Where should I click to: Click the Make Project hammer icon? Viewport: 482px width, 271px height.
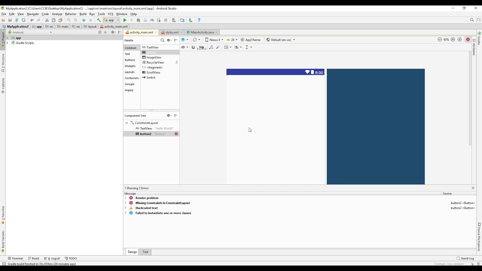pos(99,20)
